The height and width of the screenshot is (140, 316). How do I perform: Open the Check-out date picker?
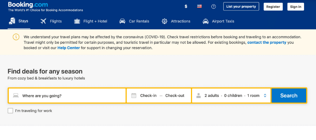[x=175, y=96]
